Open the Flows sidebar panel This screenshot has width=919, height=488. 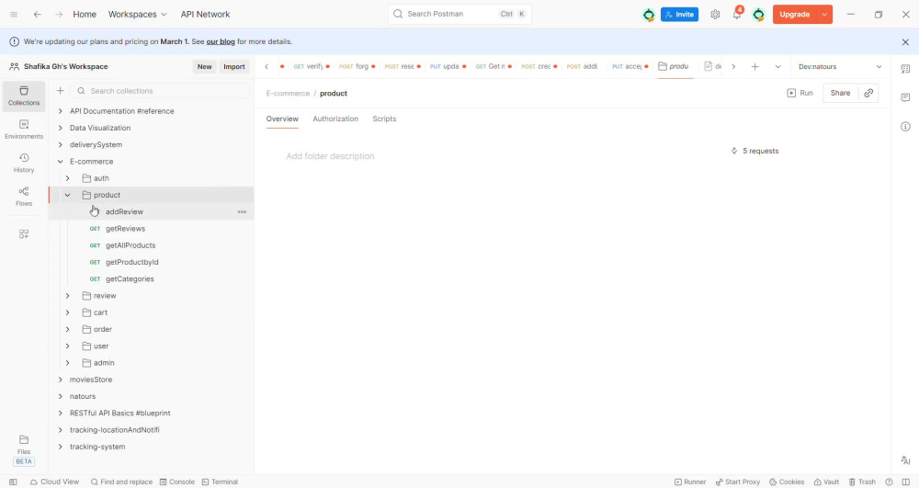(x=24, y=197)
